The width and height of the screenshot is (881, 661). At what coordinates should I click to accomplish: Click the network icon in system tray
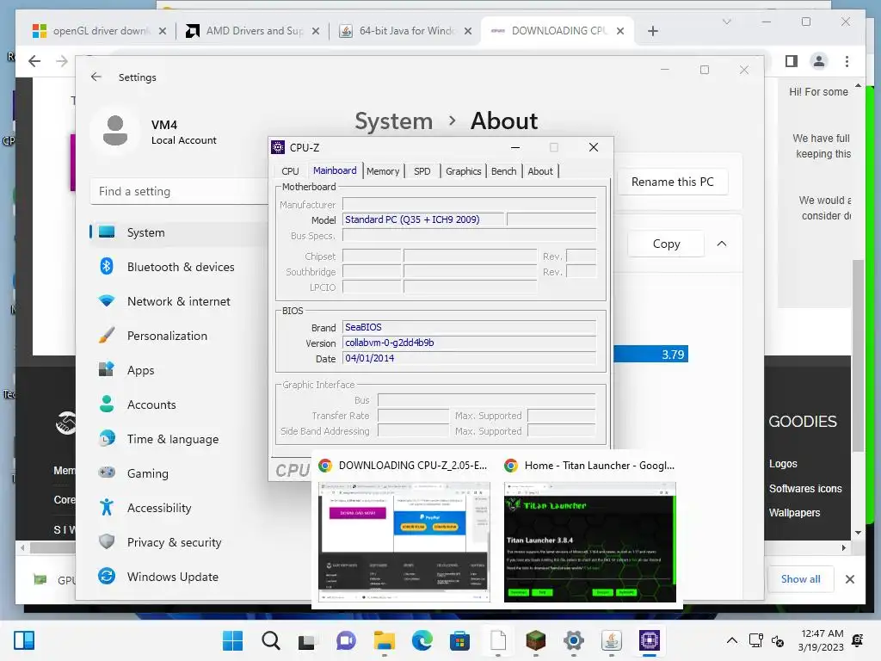coord(755,640)
